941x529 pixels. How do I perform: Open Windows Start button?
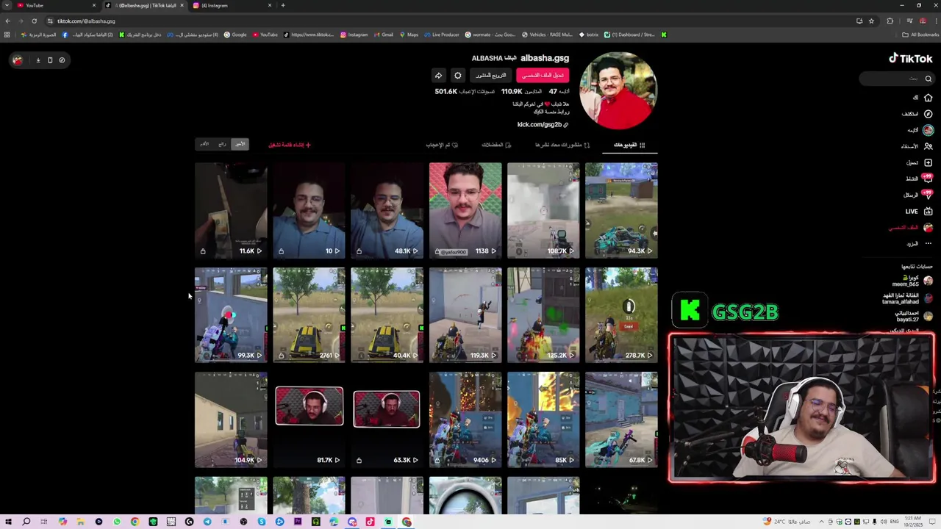click(x=8, y=522)
